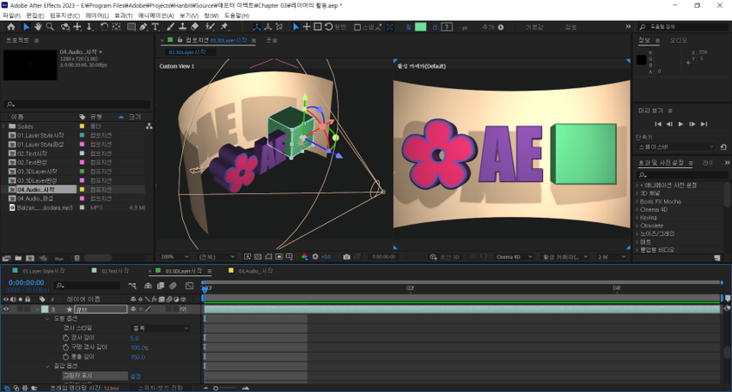
Task: Switch to the 오디오 panel tab
Action: point(679,40)
